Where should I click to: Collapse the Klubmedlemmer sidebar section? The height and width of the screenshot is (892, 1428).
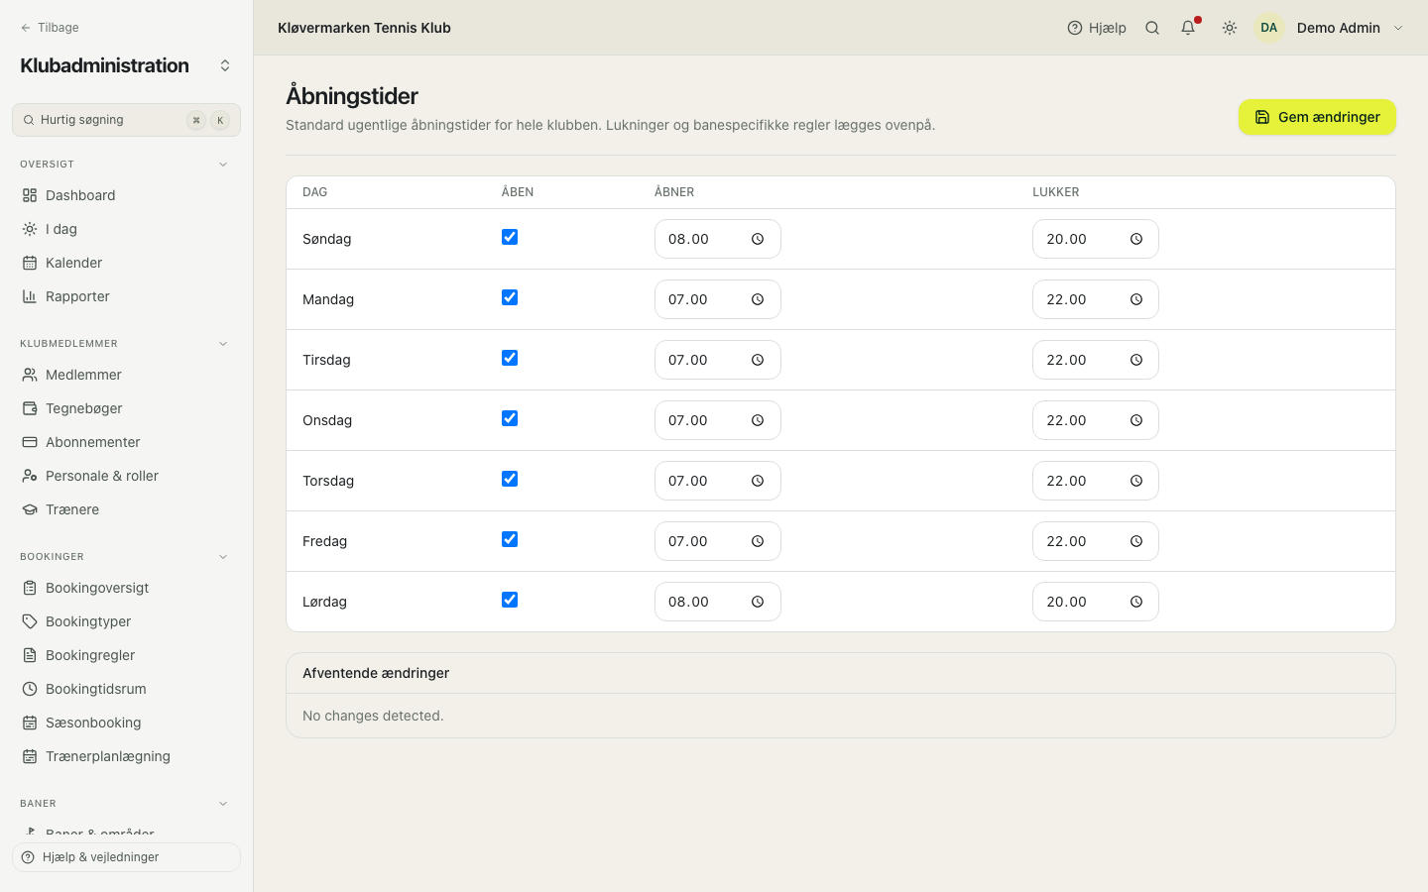point(223,344)
